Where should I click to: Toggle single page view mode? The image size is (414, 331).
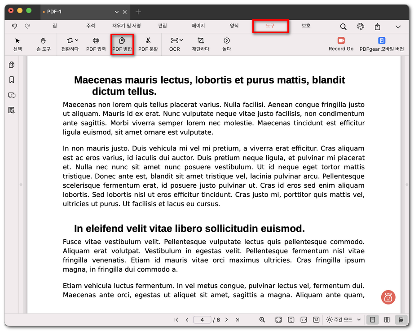pos(372,320)
